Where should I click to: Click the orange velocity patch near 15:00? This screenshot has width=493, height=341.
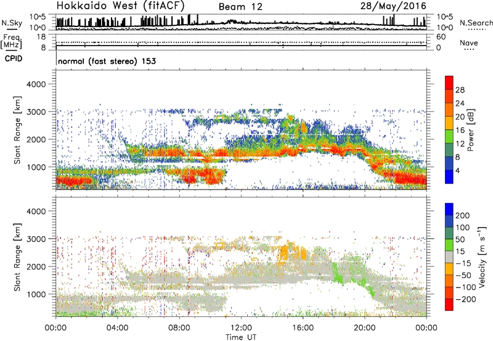[x=285, y=254]
